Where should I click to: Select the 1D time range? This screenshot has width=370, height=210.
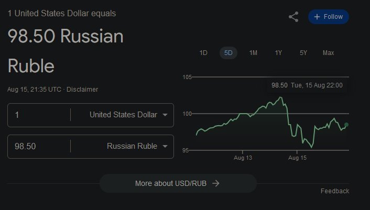[x=203, y=53]
